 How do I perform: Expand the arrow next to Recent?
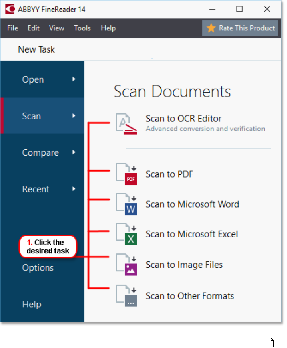point(74,189)
